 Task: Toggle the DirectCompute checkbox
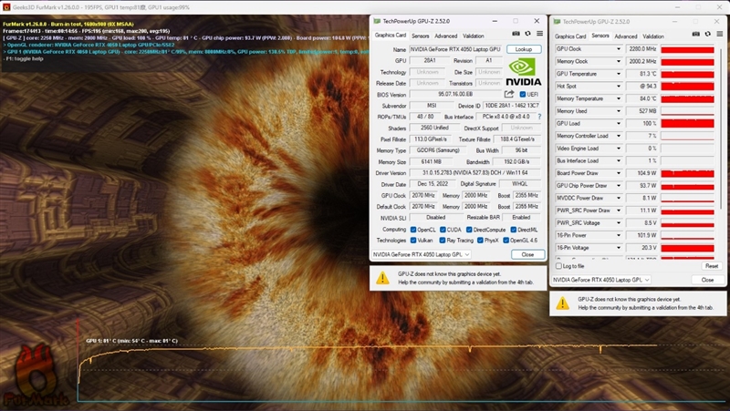click(469, 230)
